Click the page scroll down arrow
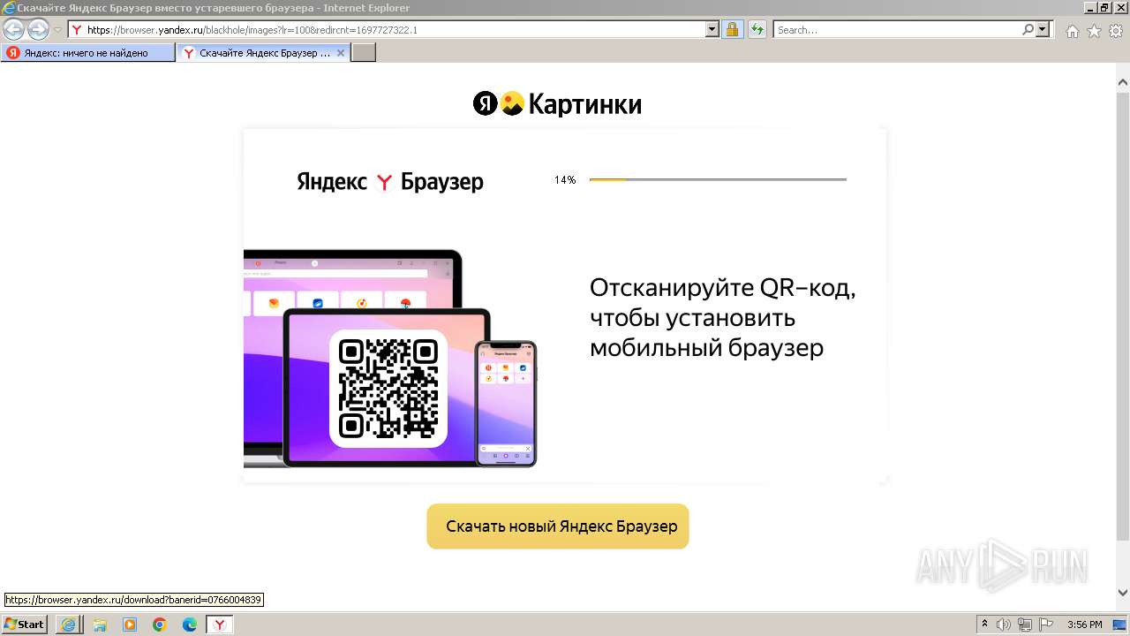1130x636 pixels. pyautogui.click(x=1123, y=593)
